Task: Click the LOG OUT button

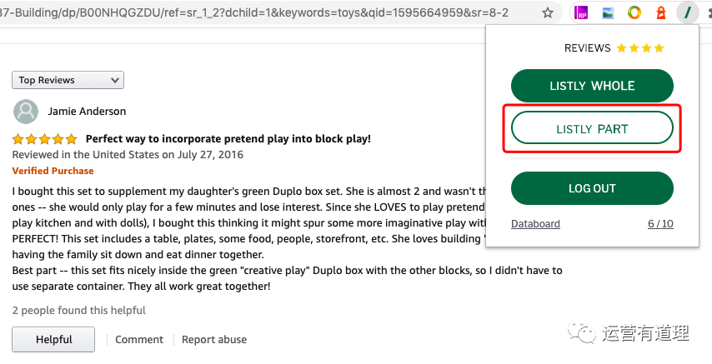Action: (x=591, y=188)
